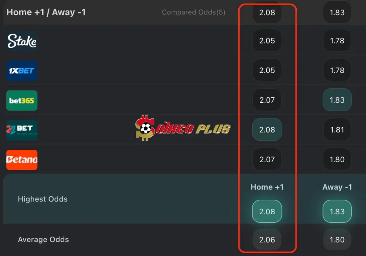This screenshot has width=366, height=256.
Task: Pick Stake's 2.05 Home +1 odds
Action: tap(267, 41)
